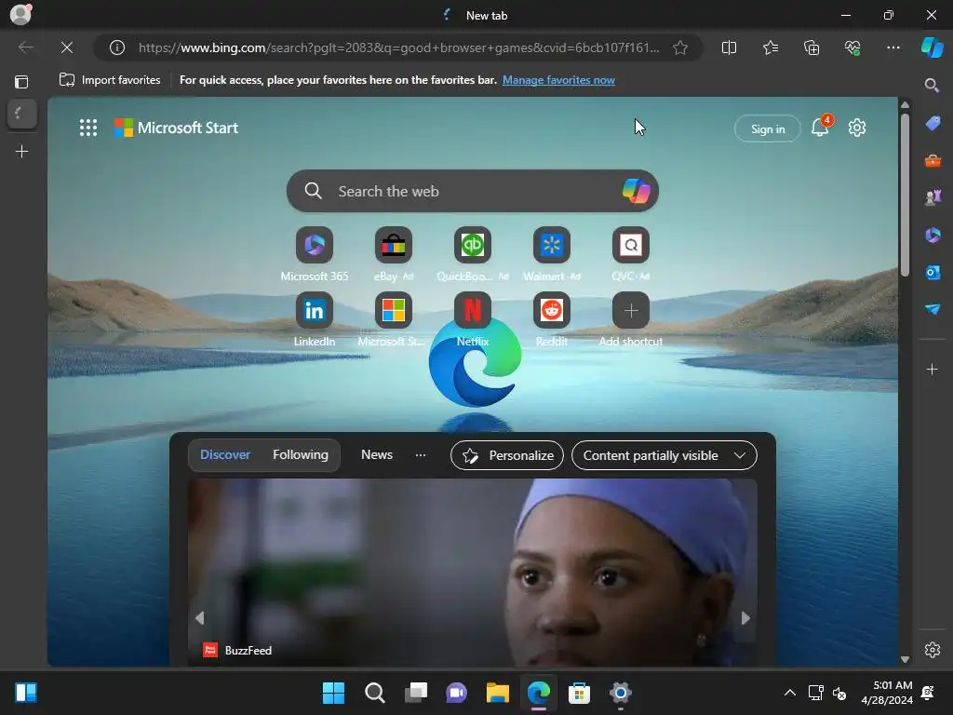Click Import favorites button
The height and width of the screenshot is (715, 953).
(x=110, y=80)
